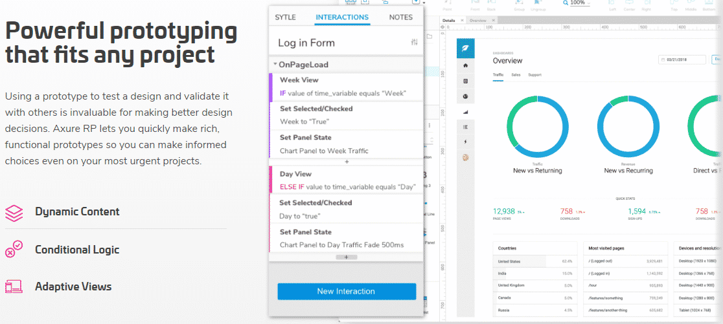Click the home icon in dashboard sidebar
Viewport: 723px width, 324px height.
(x=466, y=65)
